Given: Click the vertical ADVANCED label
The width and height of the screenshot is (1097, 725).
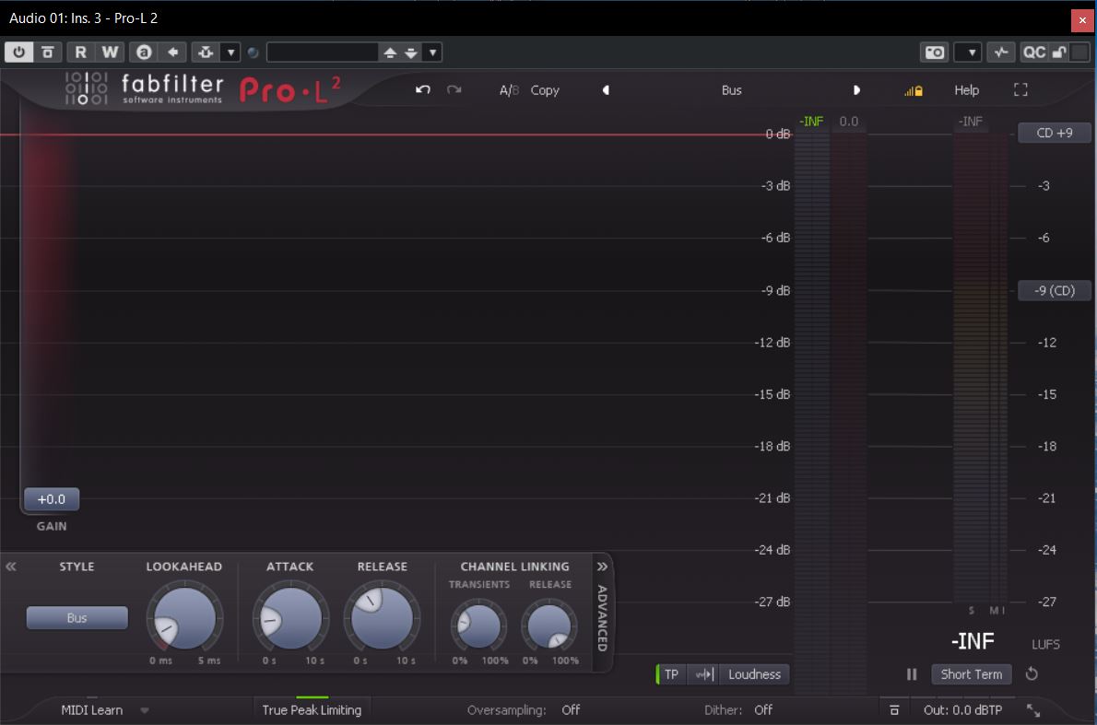Looking at the screenshot, I should click(602, 618).
